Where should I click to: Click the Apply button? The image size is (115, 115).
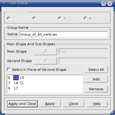pos(50,104)
